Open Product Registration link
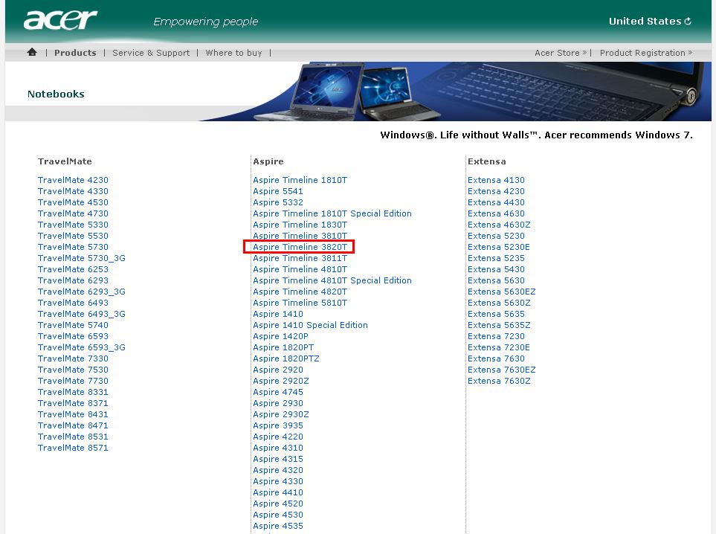This screenshot has height=534, width=716. pyautogui.click(x=645, y=53)
